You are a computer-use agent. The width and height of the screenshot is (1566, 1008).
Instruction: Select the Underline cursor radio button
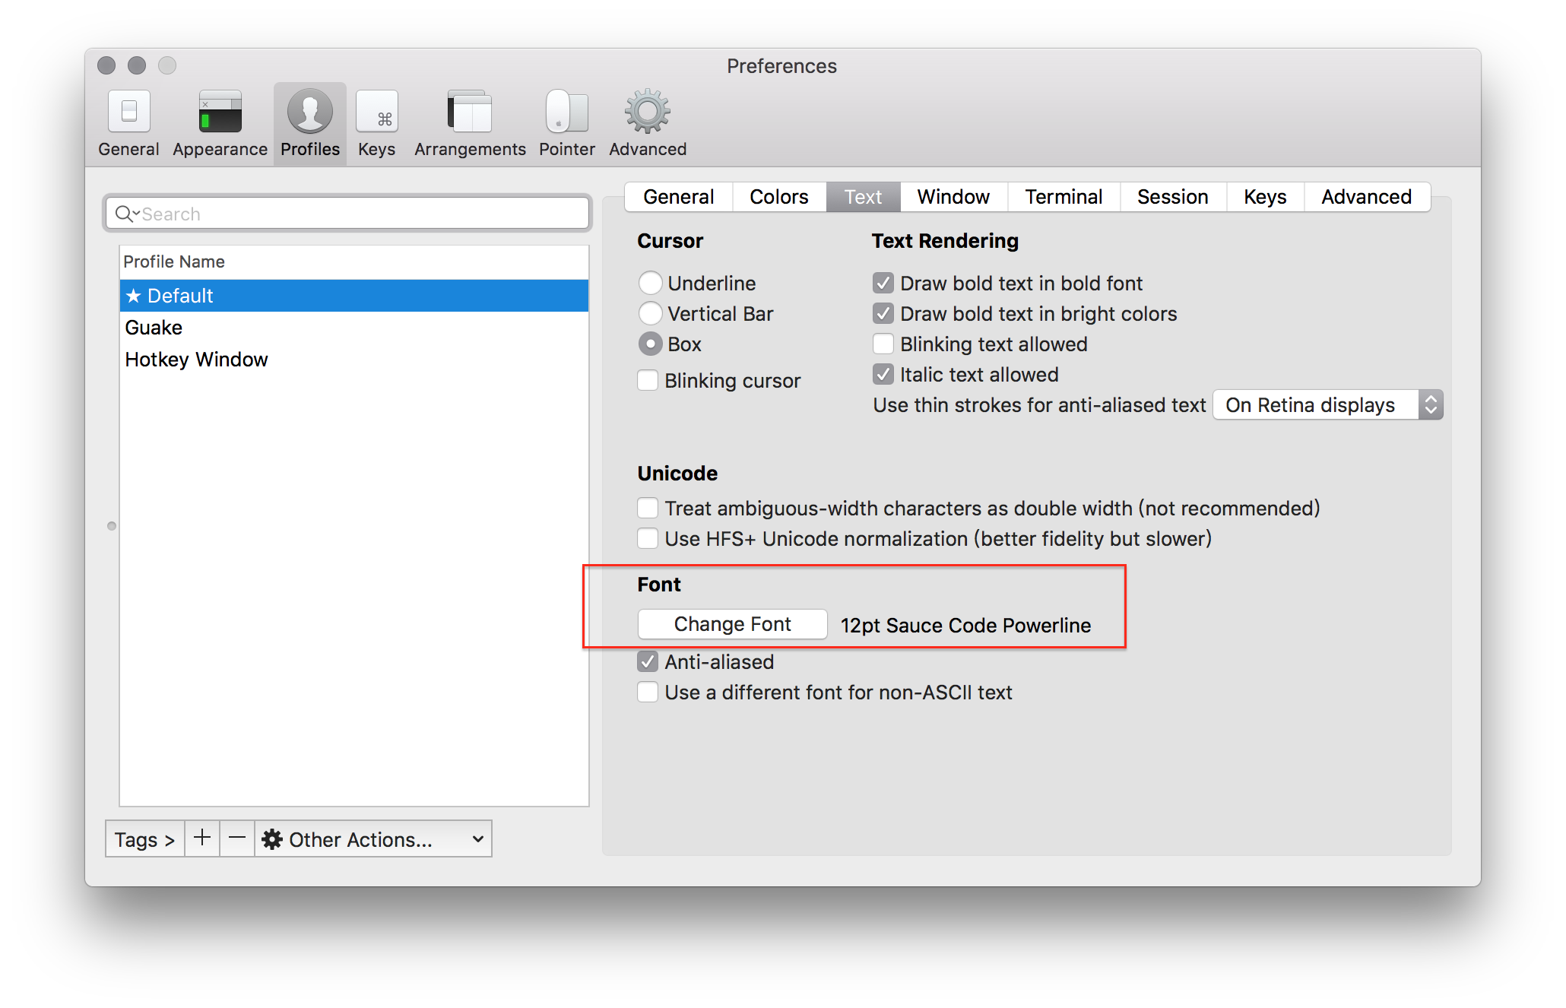tap(650, 283)
